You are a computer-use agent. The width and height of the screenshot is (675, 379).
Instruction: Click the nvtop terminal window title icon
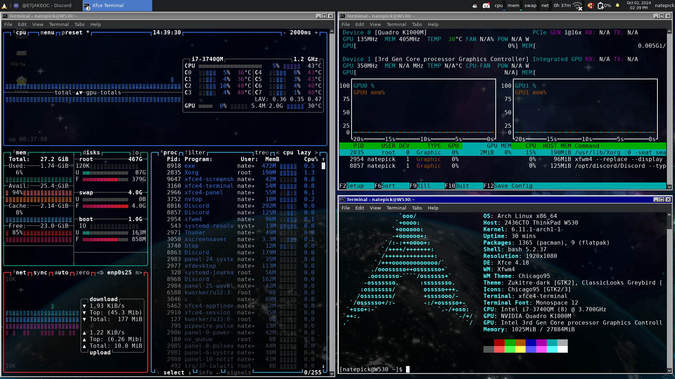tap(342, 16)
